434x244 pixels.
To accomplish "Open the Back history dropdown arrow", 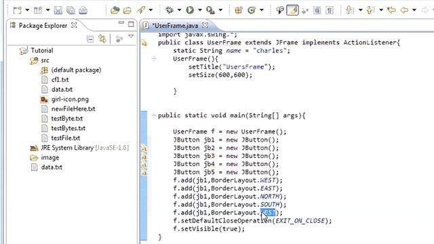I will (414, 10).
